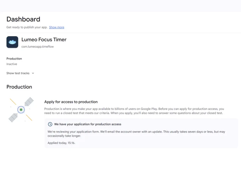Click the Get ready to publish text
Image resolution: width=241 pixels, height=184 pixels.
click(x=27, y=27)
